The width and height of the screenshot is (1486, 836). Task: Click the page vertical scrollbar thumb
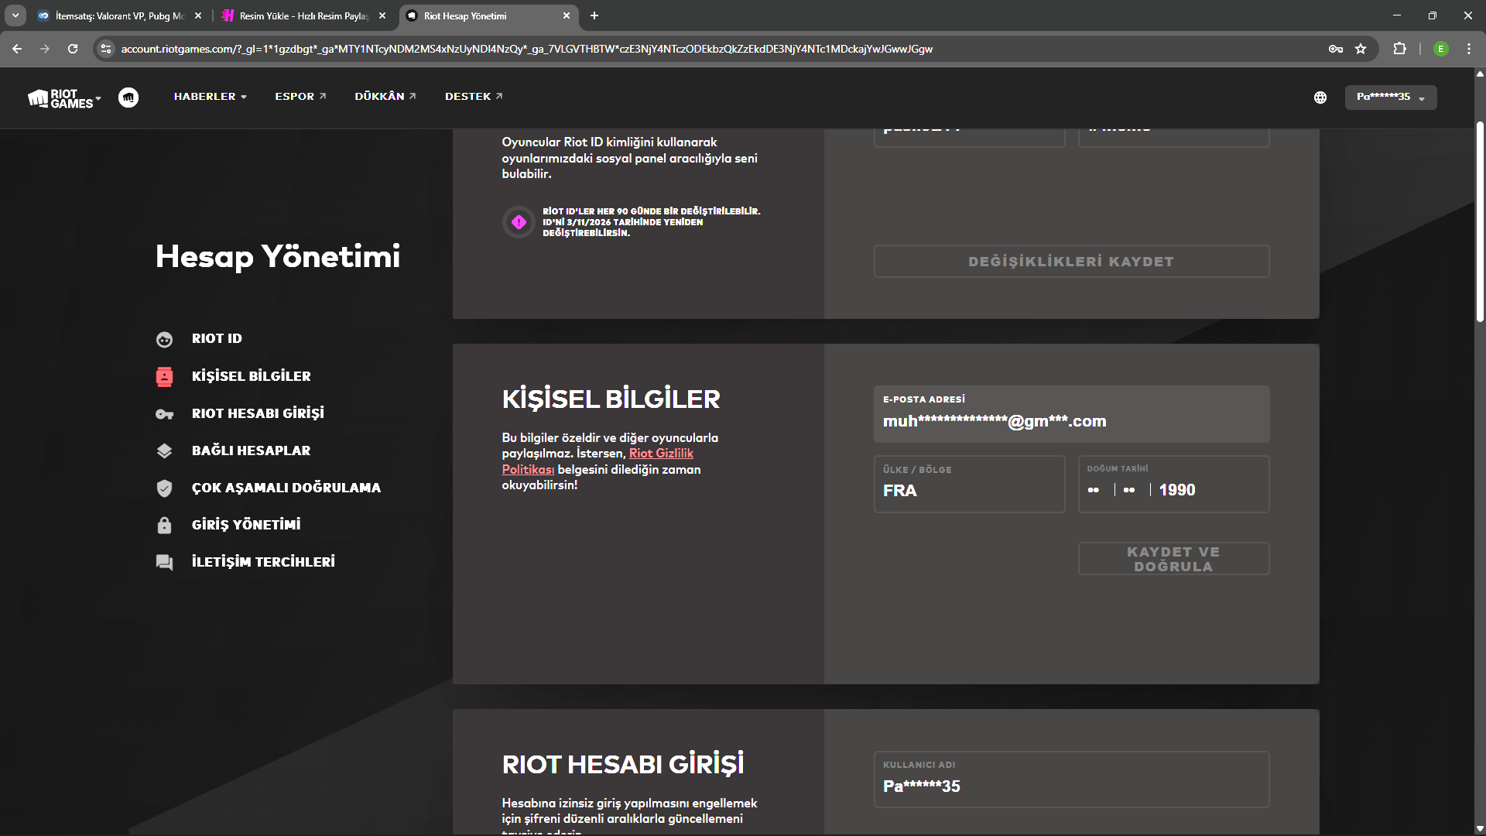pos(1480,221)
